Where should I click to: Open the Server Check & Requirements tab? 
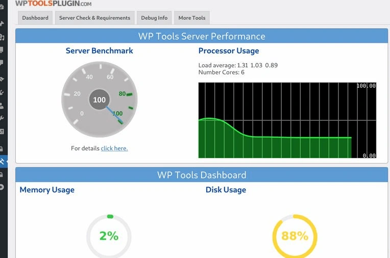[x=94, y=18]
